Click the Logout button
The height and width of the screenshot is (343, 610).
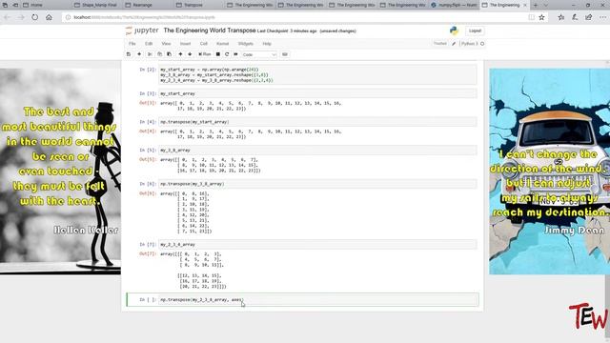475,30
